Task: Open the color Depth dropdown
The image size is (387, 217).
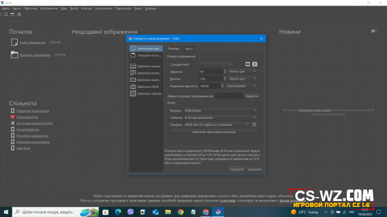Action: click(x=221, y=118)
